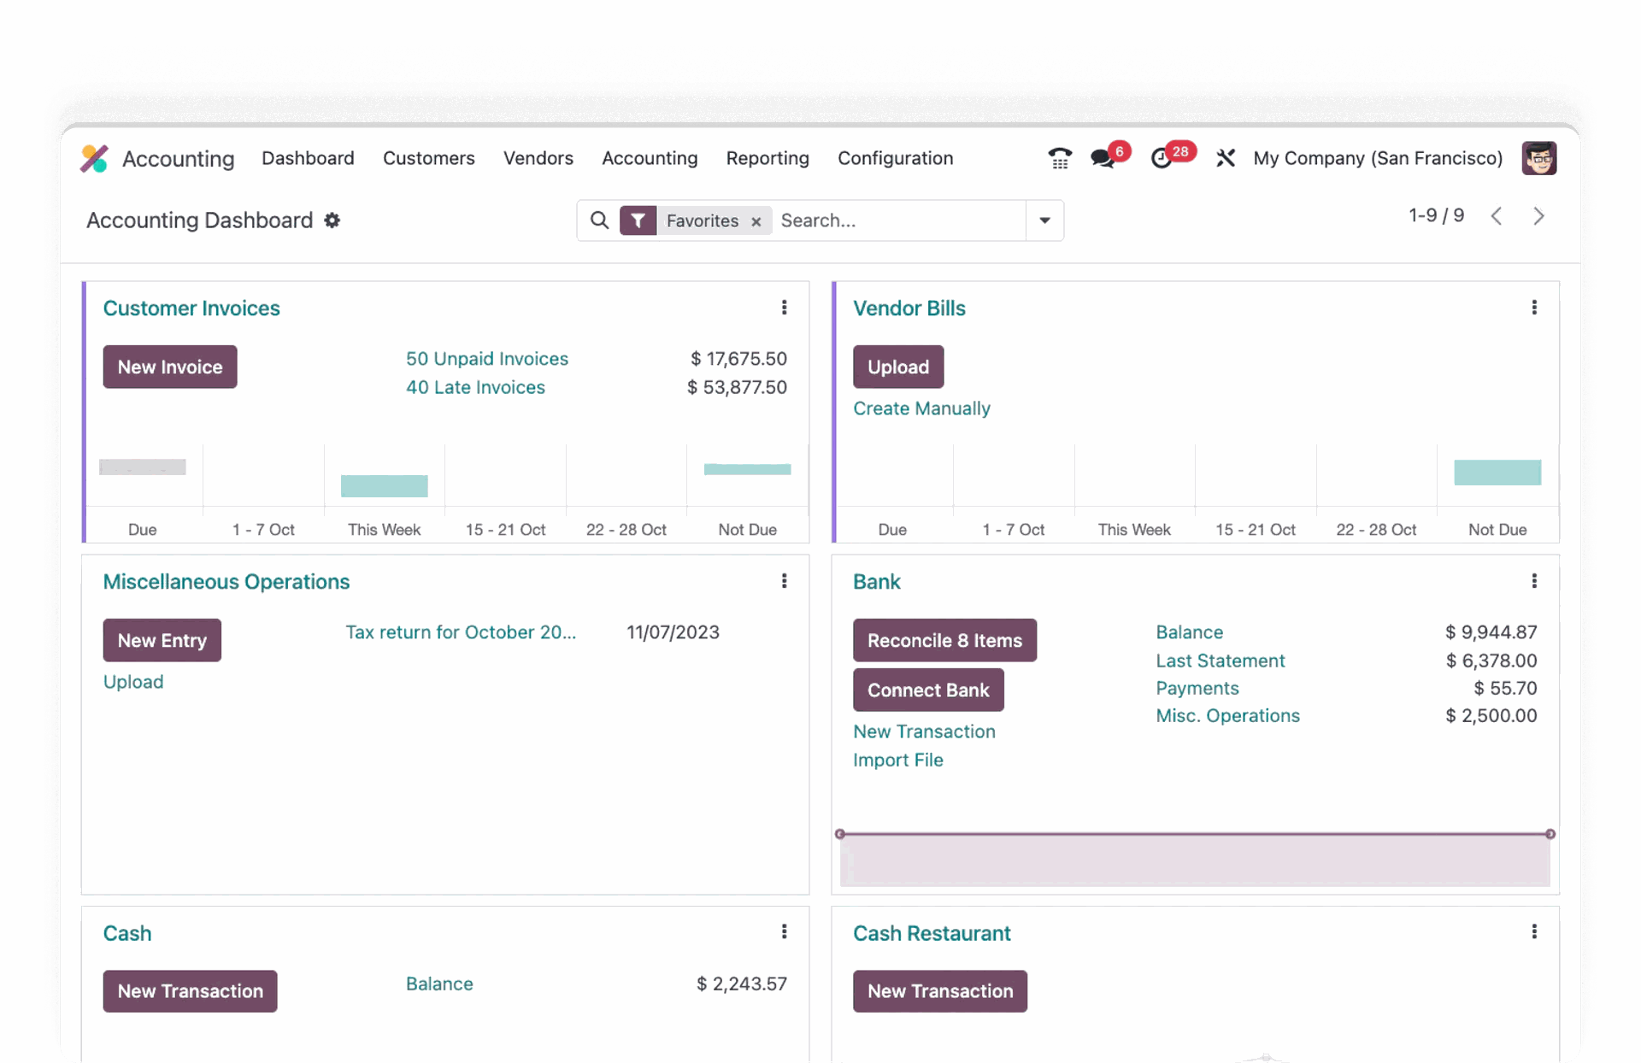Image resolution: width=1641 pixels, height=1063 pixels.
Task: Create a new invoice with New Invoice button
Action: (x=169, y=367)
